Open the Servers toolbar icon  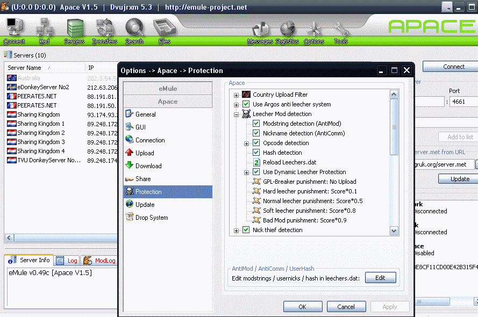(x=74, y=31)
